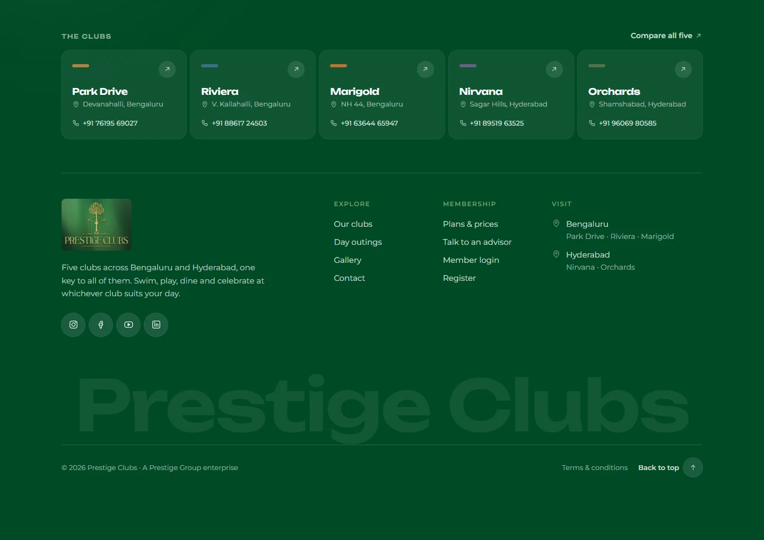The image size is (764, 540).
Task: Select Talk to an advisor link
Action: coord(477,242)
